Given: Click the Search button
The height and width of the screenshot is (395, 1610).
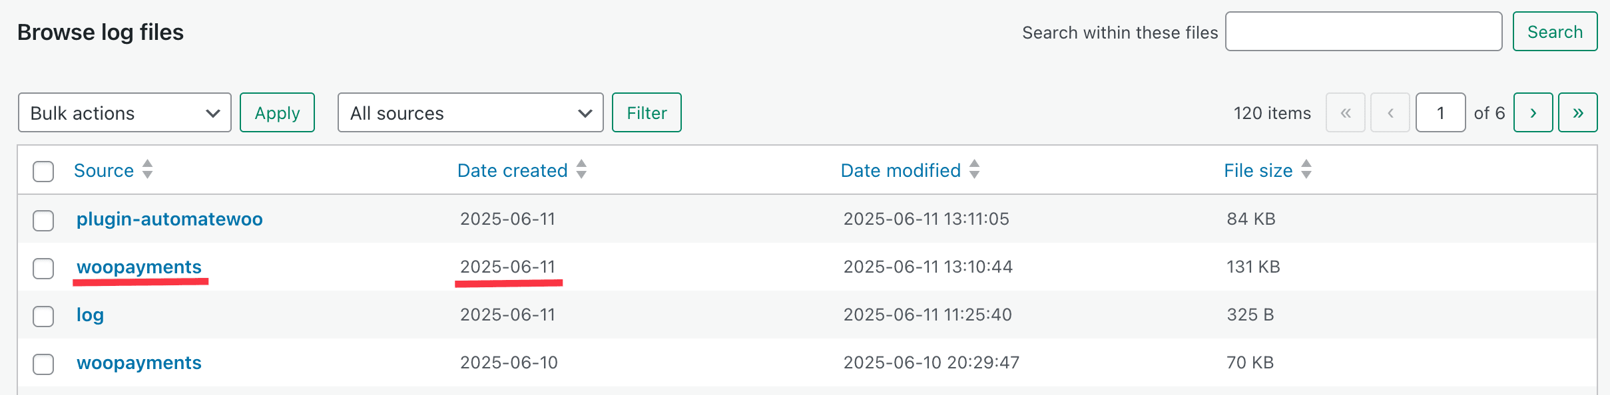Looking at the screenshot, I should point(1555,31).
